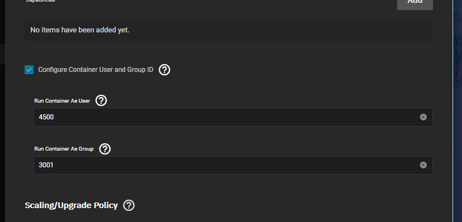Click the No items have been added message

[80, 30]
